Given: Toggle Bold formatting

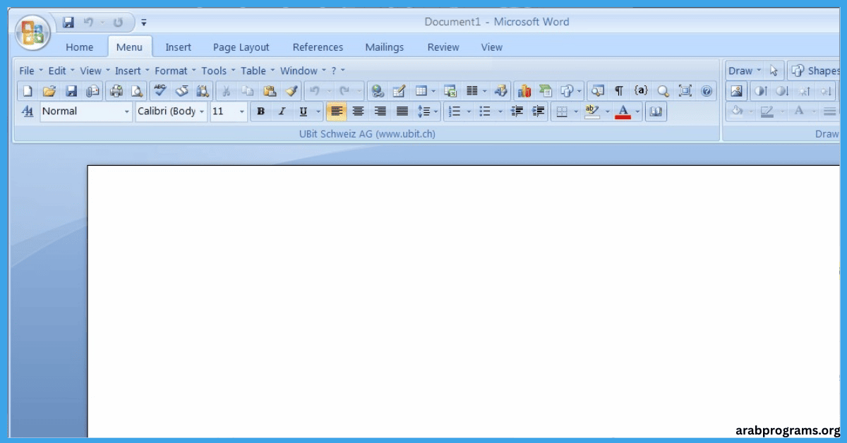Looking at the screenshot, I should coord(261,111).
